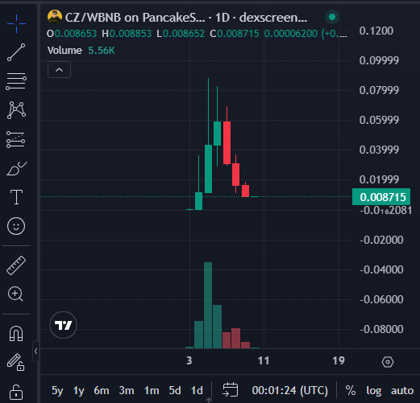Set time range to 1d
The height and width of the screenshot is (403, 420).
click(197, 391)
